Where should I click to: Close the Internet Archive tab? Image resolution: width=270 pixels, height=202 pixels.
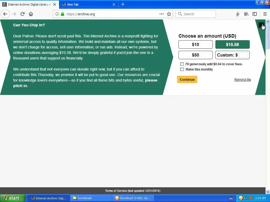point(55,4)
